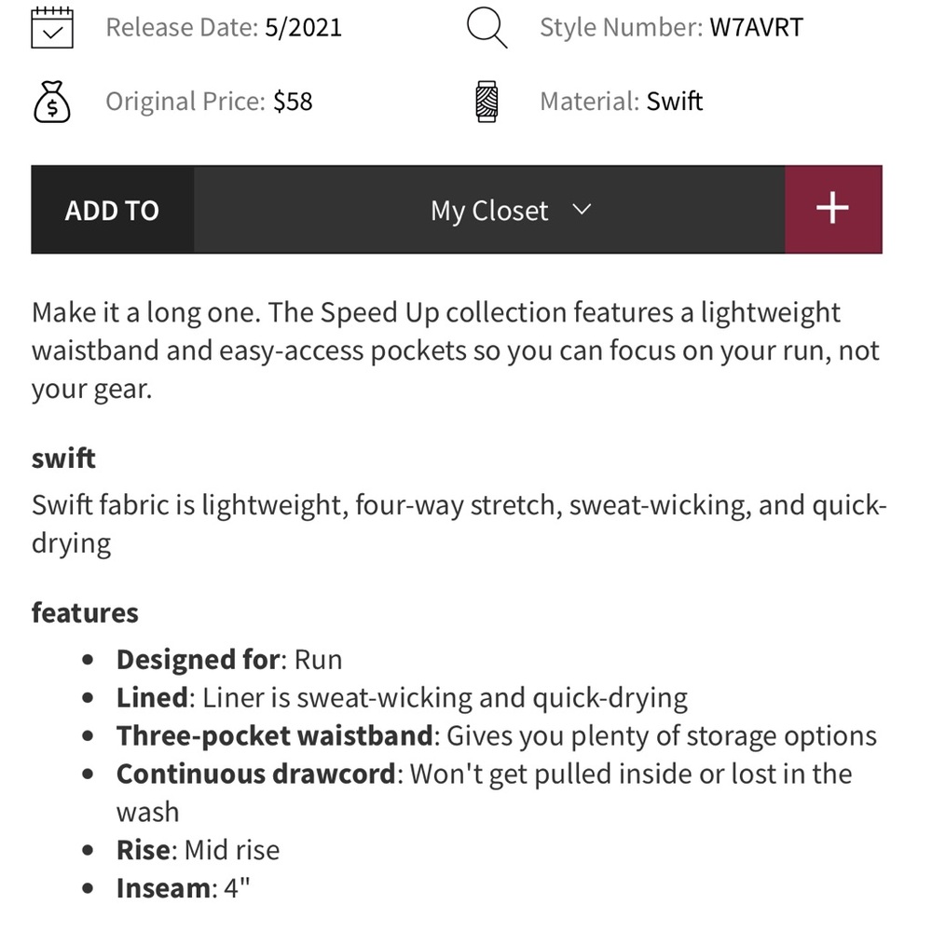This screenshot has width=932, height=932.
Task: Open the My Closet dropdown
Action: click(489, 210)
